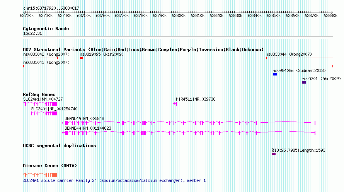Select the DENND4A|NM_005848 gene label
Screen dimensions: 344x192
tap(84, 118)
